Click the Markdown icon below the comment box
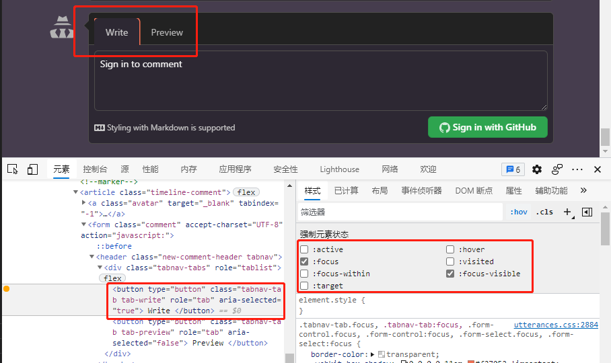Viewport: 611px width, 363px height. (100, 128)
